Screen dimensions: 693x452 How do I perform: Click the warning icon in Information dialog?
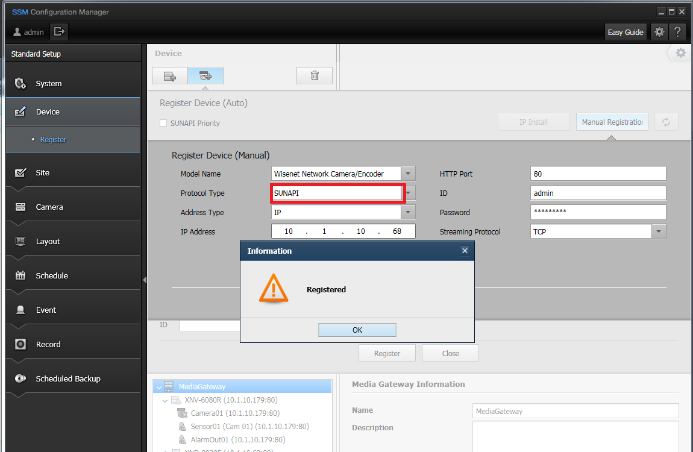[274, 289]
